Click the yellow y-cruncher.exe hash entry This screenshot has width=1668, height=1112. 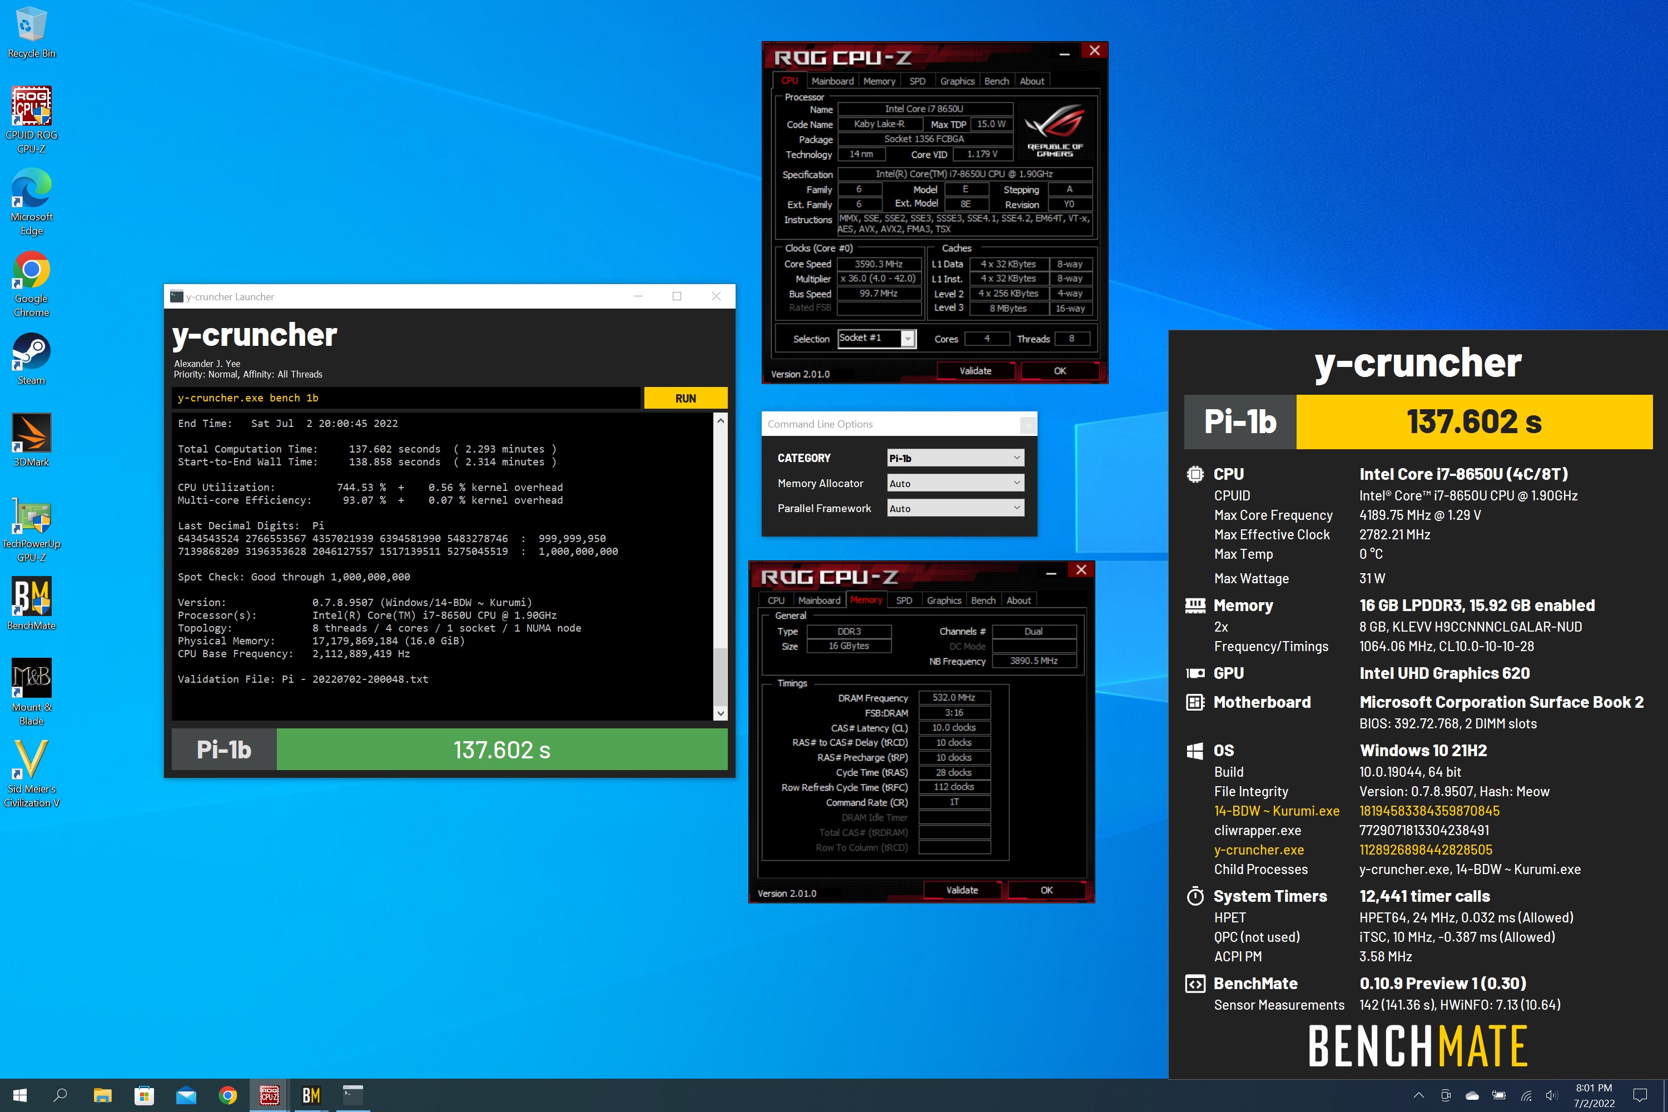1426,850
